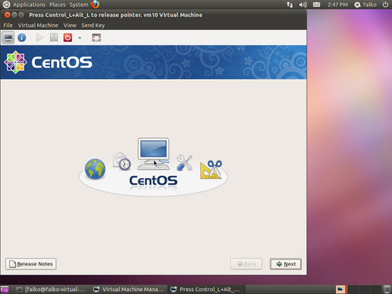Click the Run virtual machine play icon
This screenshot has width=392, height=294.
40,38
